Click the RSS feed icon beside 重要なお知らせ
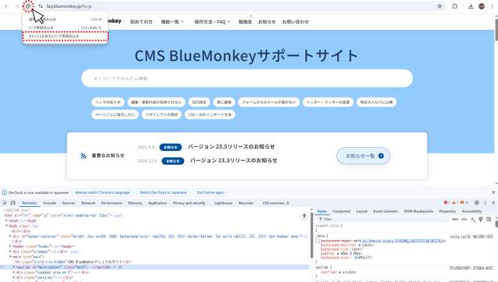The width and height of the screenshot is (498, 282). [84, 156]
